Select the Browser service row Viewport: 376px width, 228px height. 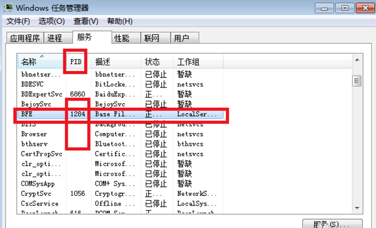(120, 134)
